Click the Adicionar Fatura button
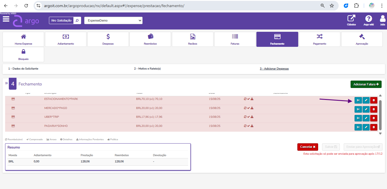This screenshot has height=189, width=387. (x=366, y=84)
